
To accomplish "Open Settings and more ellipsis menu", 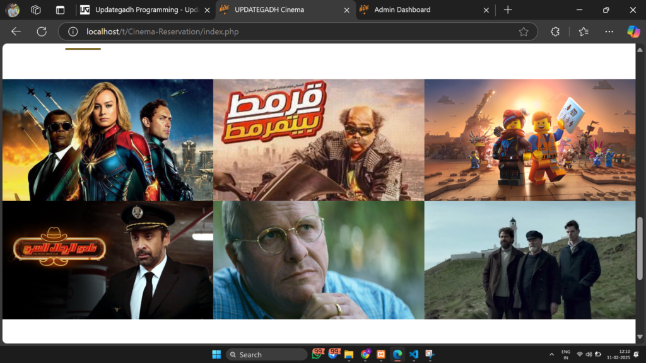I will click(x=609, y=32).
